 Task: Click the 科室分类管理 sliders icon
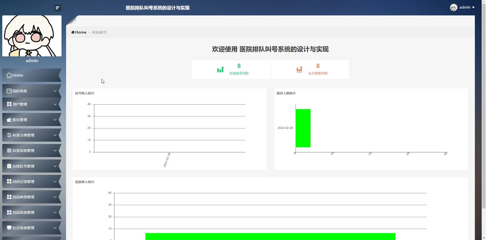pyautogui.click(x=9, y=135)
